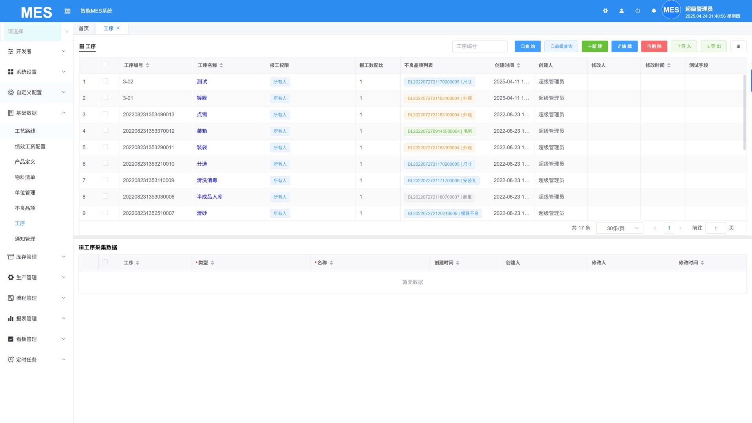This screenshot has height=423, width=752.
Task: Sort by 创建时间 column in 工序 table
Action: click(518, 65)
